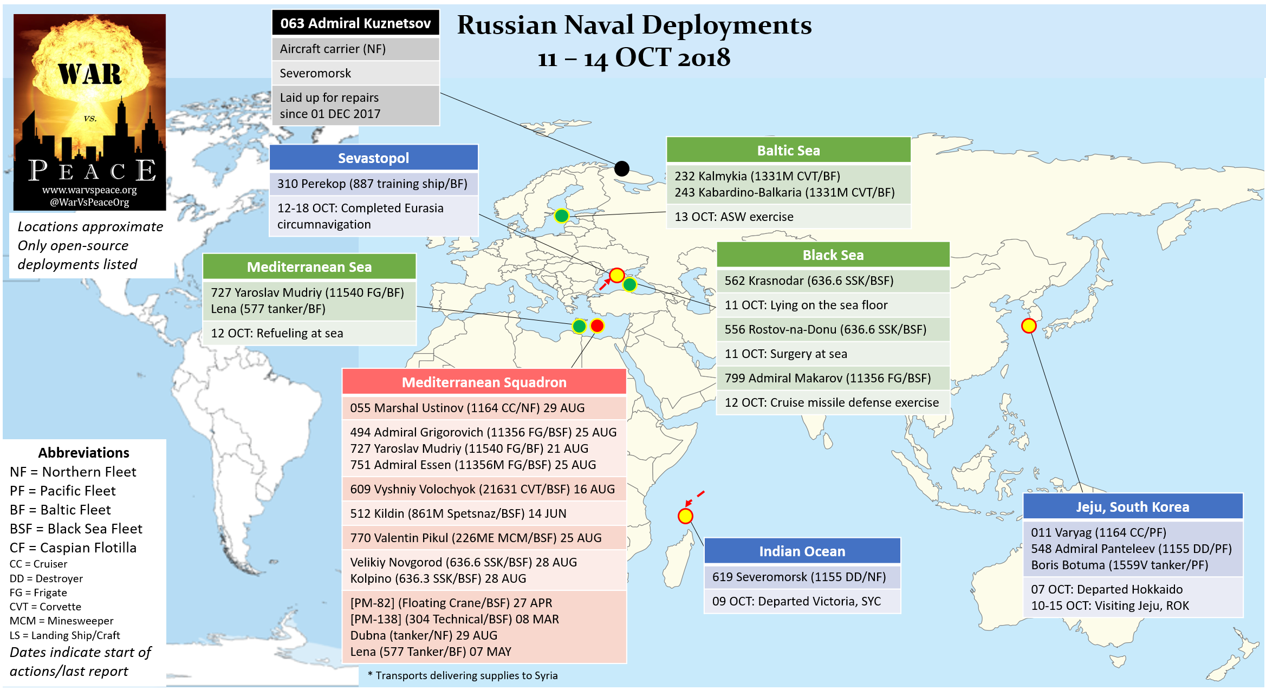Select 799 Admiral Makarov row
The height and width of the screenshot is (690, 1266).
click(x=833, y=378)
